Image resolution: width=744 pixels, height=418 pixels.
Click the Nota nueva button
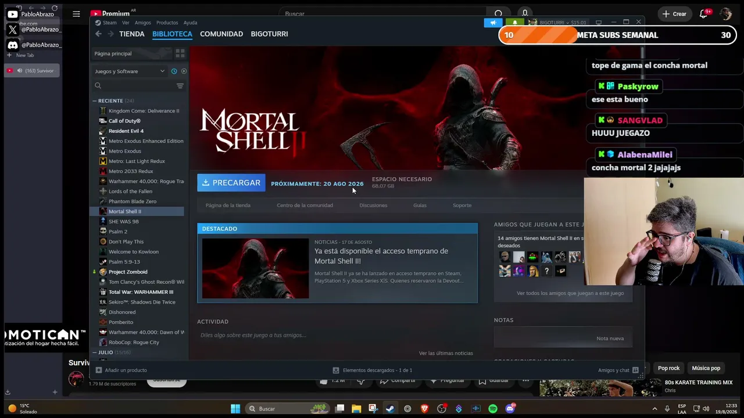click(x=610, y=338)
